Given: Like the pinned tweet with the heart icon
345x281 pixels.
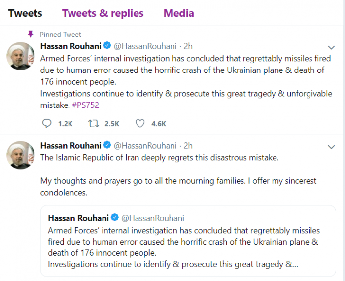Looking at the screenshot, I should (140, 123).
